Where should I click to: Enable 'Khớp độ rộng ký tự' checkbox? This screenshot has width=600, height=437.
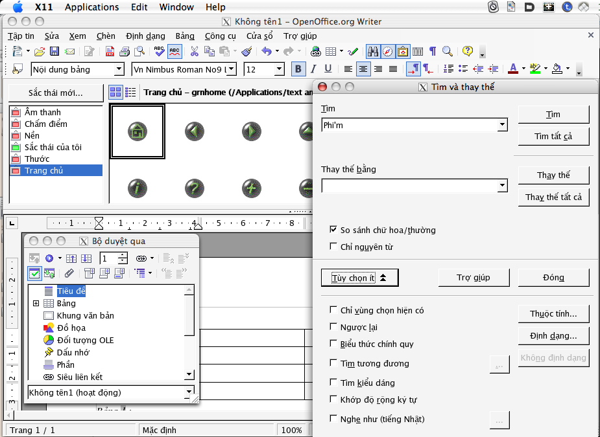(333, 399)
